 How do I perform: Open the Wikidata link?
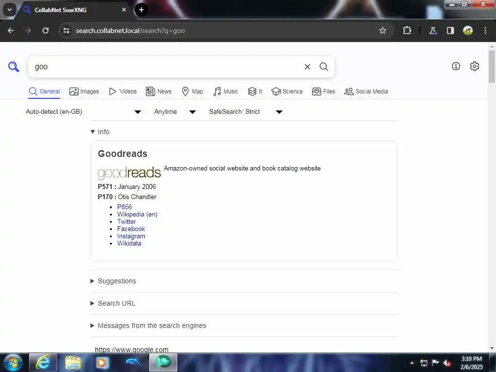(x=129, y=244)
